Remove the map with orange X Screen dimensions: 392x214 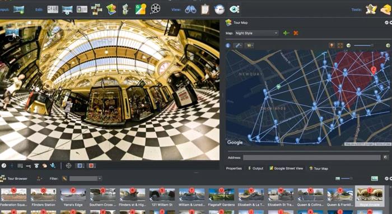296,33
